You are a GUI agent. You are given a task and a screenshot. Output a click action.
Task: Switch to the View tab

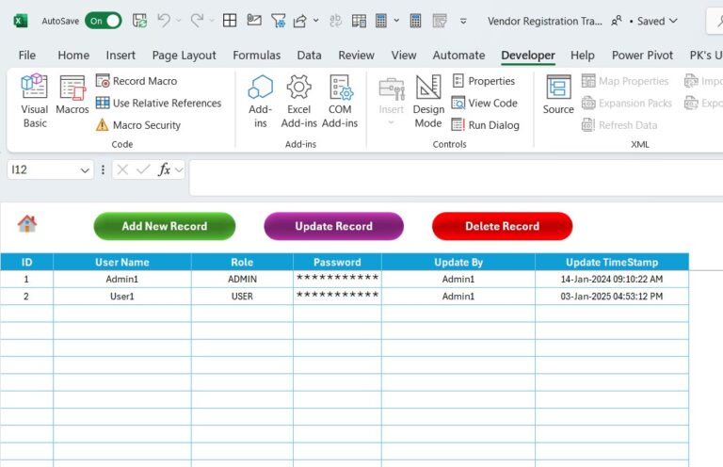pyautogui.click(x=404, y=56)
